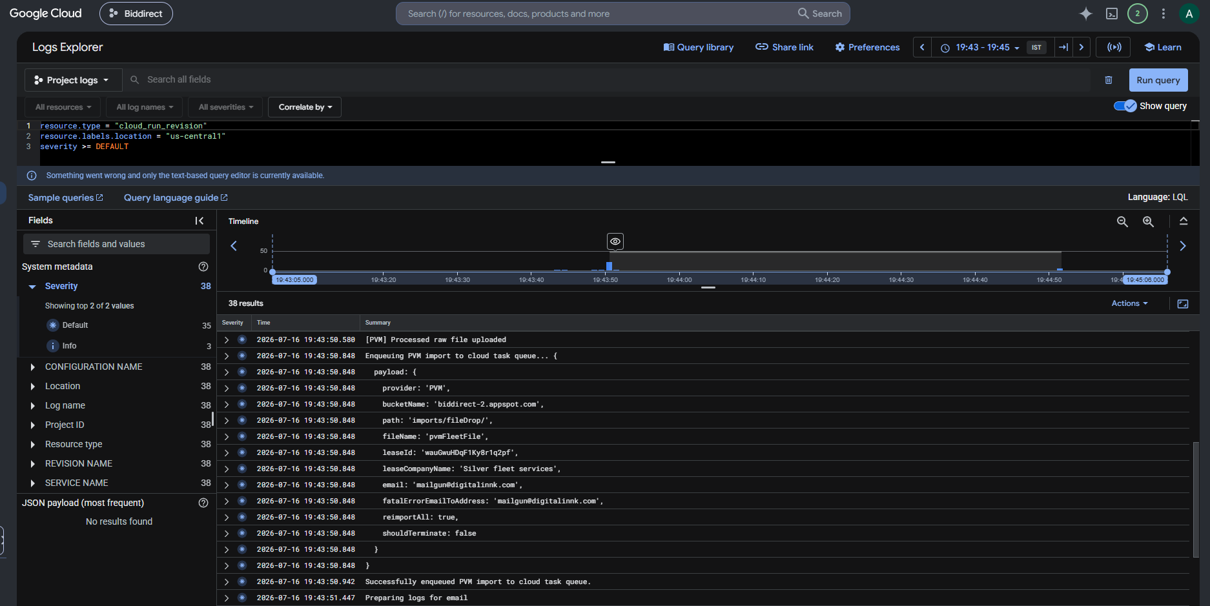1210x606 pixels.
Task: Click timeline start handle 19:43:05.000
Action: [294, 279]
